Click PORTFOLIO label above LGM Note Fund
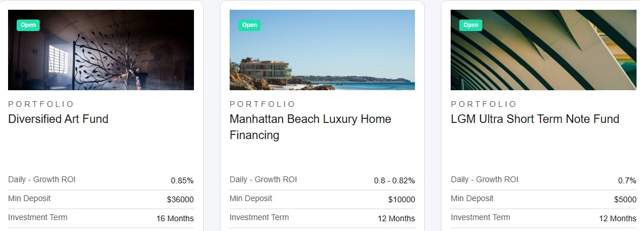The height and width of the screenshot is (231, 640). [484, 104]
